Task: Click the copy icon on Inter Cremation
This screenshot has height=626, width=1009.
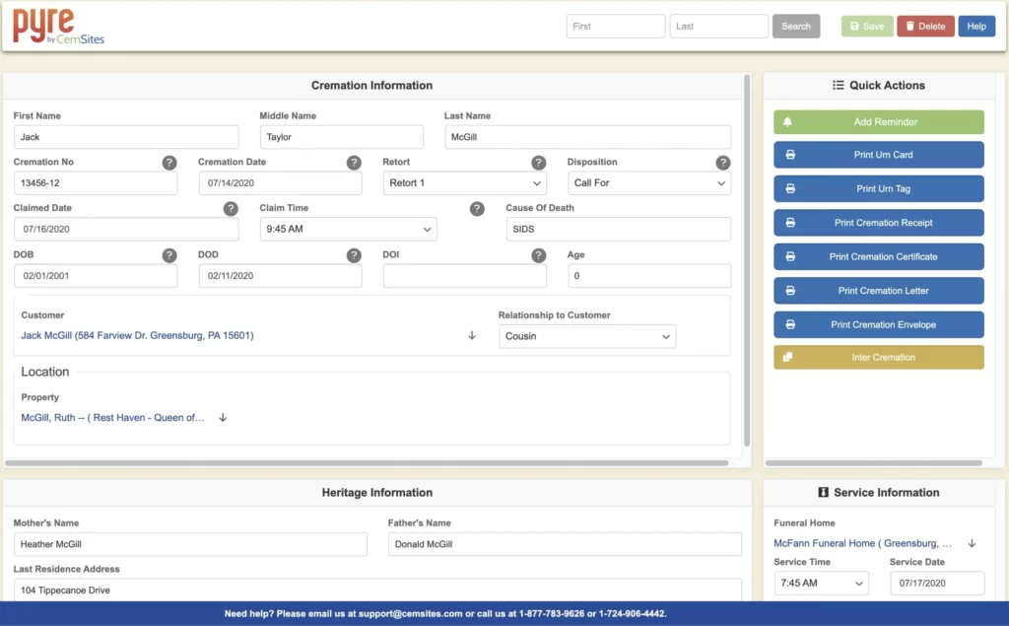Action: [787, 358]
